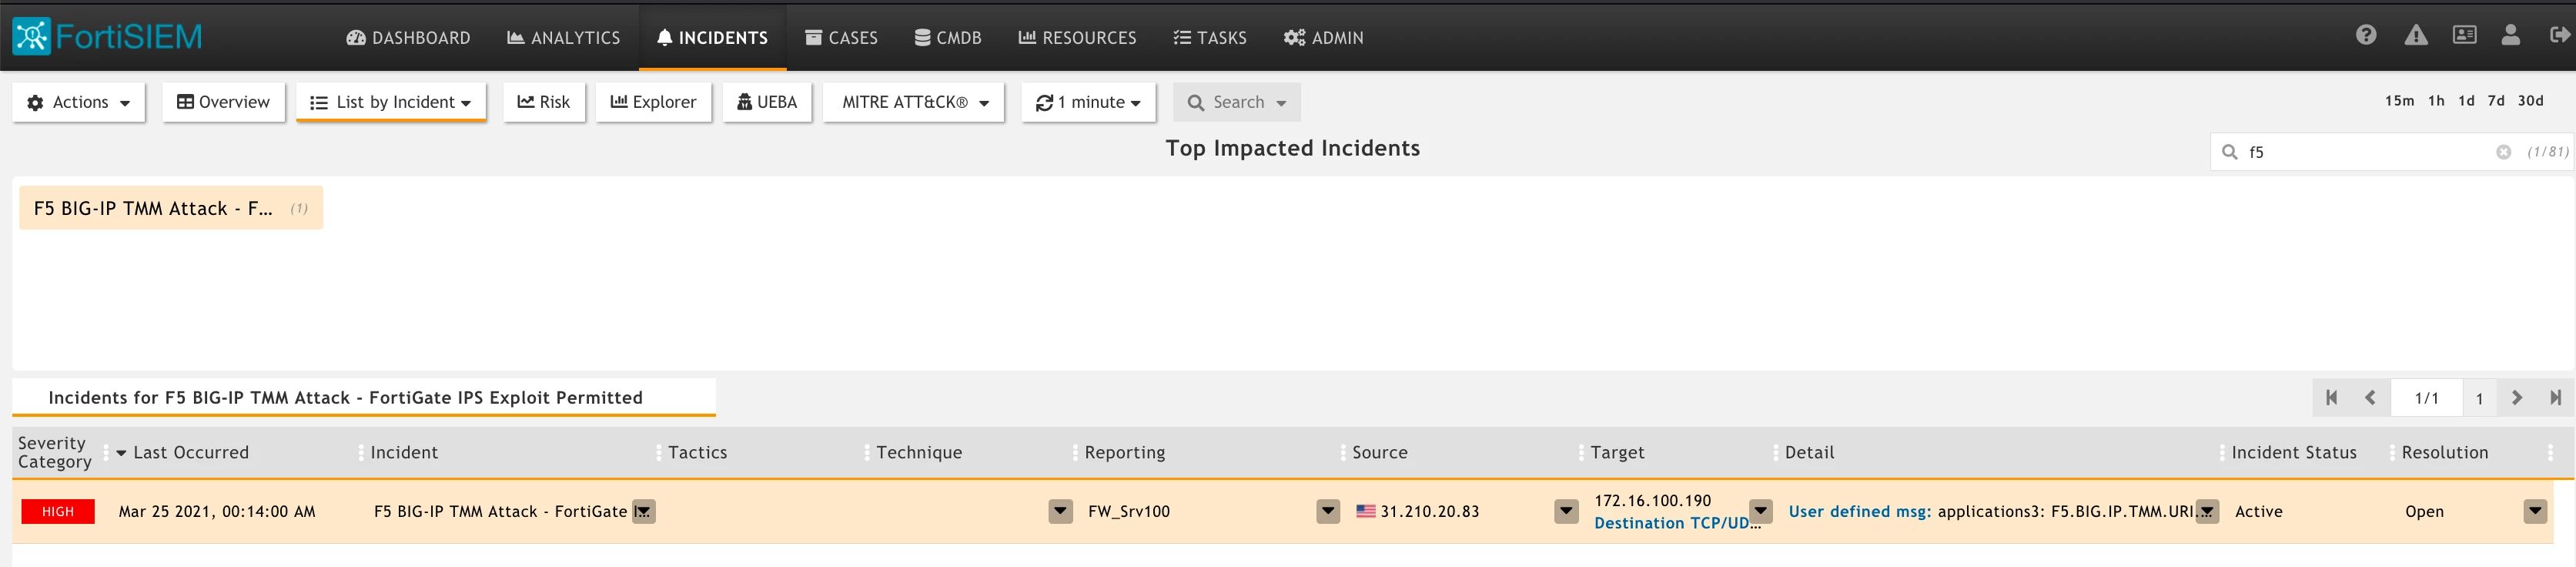Screen dimensions: 2576x567
Task: Open dropdown arrow next to 31.210.20.83
Action: pos(1567,512)
